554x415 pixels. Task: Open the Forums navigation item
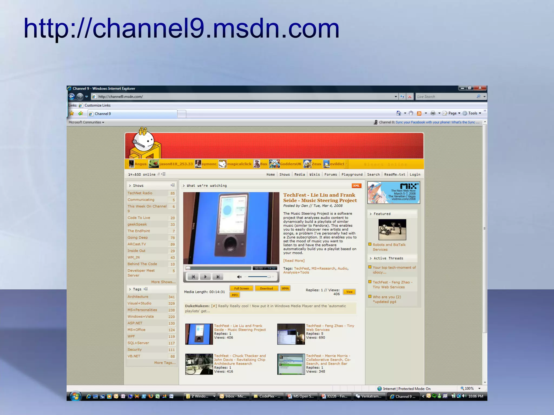pos(331,175)
